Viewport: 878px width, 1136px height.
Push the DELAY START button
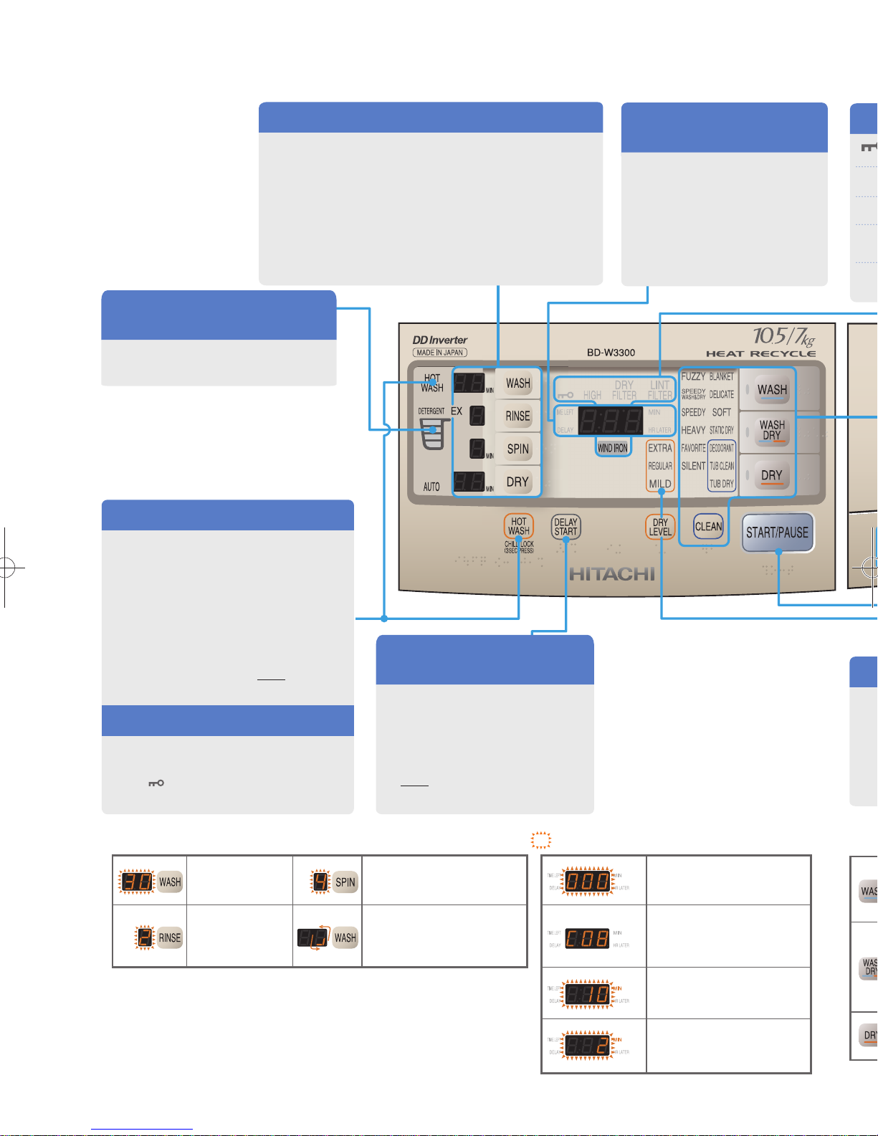click(566, 527)
